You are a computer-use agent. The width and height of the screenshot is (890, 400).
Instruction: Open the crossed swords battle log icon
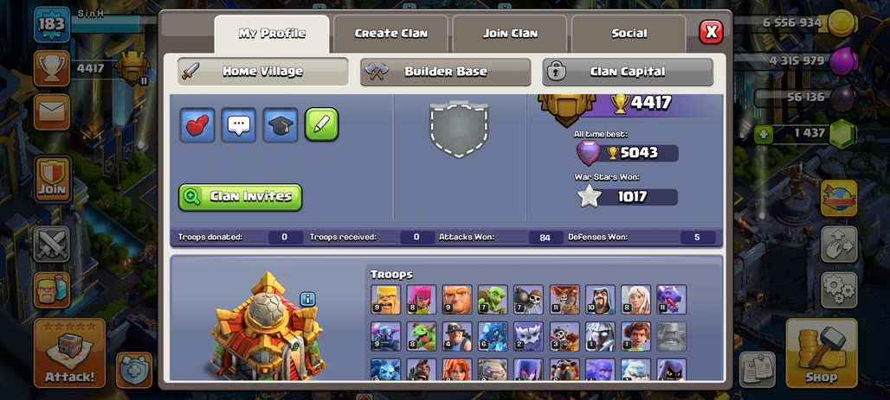click(52, 244)
